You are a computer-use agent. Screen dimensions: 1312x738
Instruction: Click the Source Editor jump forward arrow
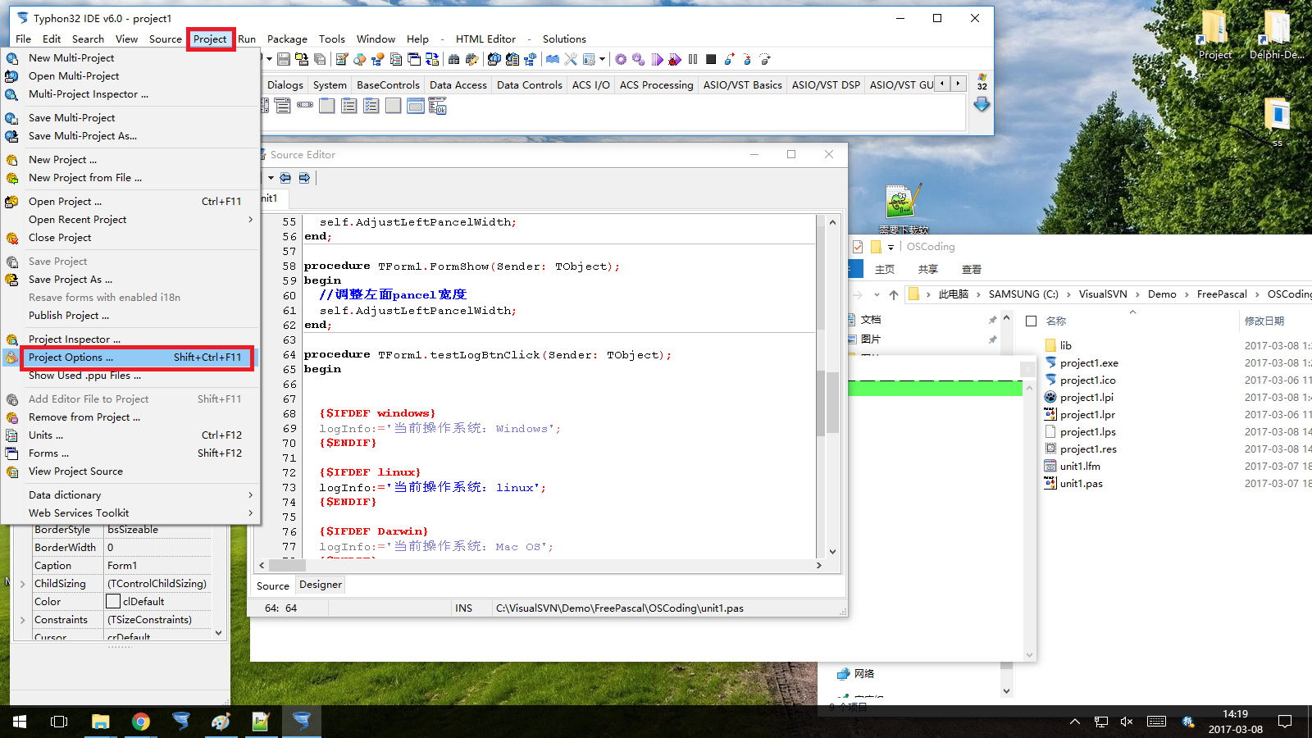pyautogui.click(x=304, y=178)
